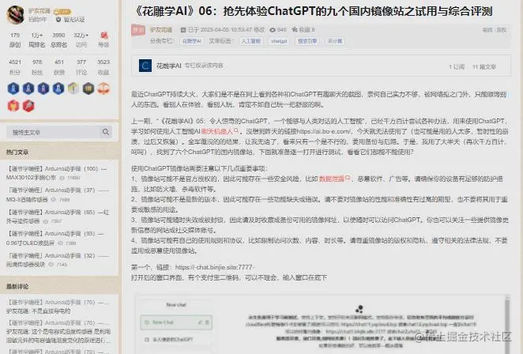Click the 4521 积分 stat

[15, 66]
